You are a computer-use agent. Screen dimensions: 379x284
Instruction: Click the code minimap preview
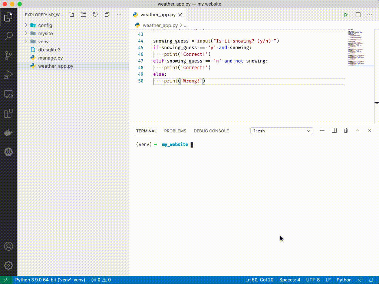[357, 48]
